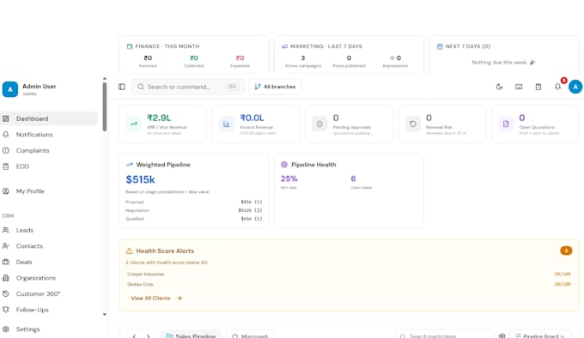This screenshot has height=338, width=584.
Task: Click the 25% win rate value
Action: 289,178
